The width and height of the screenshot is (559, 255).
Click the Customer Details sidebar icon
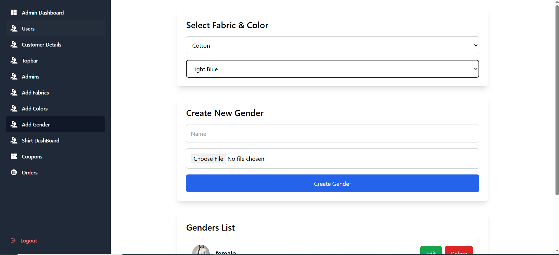click(14, 44)
